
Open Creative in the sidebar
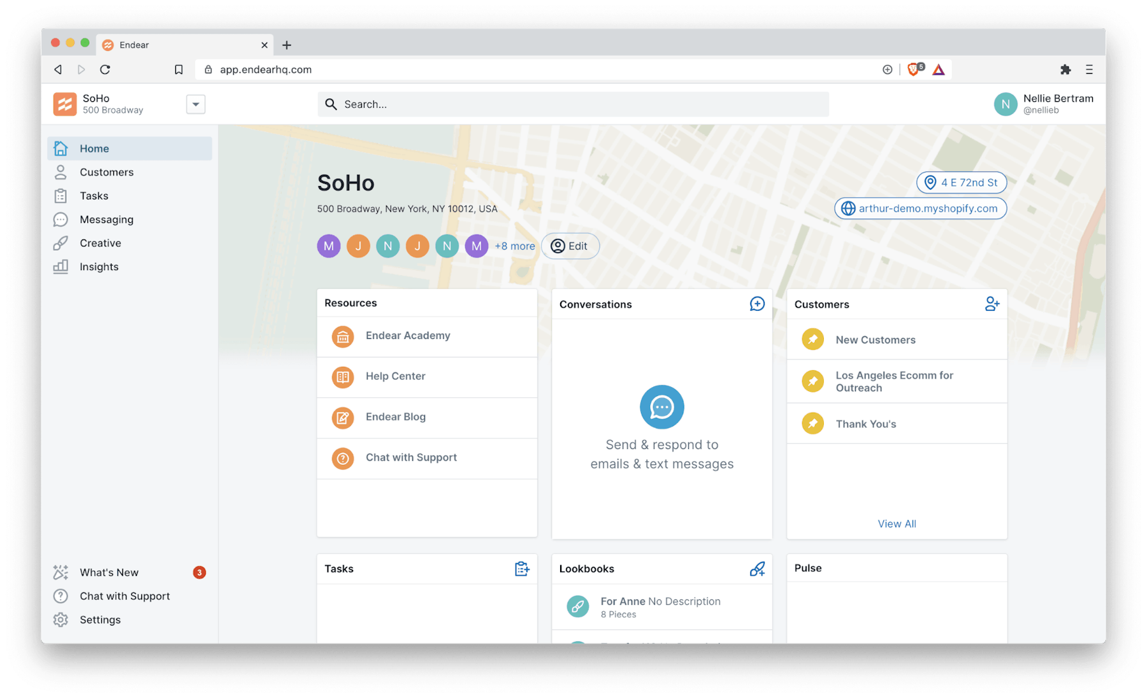coord(129,243)
